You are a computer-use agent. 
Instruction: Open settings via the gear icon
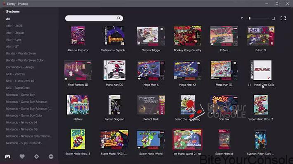(36, 157)
